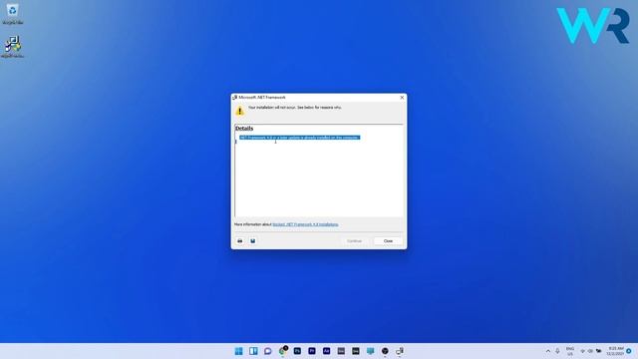The height and width of the screenshot is (359, 638).
Task: Click the save icon in the dialog
Action: point(252,241)
